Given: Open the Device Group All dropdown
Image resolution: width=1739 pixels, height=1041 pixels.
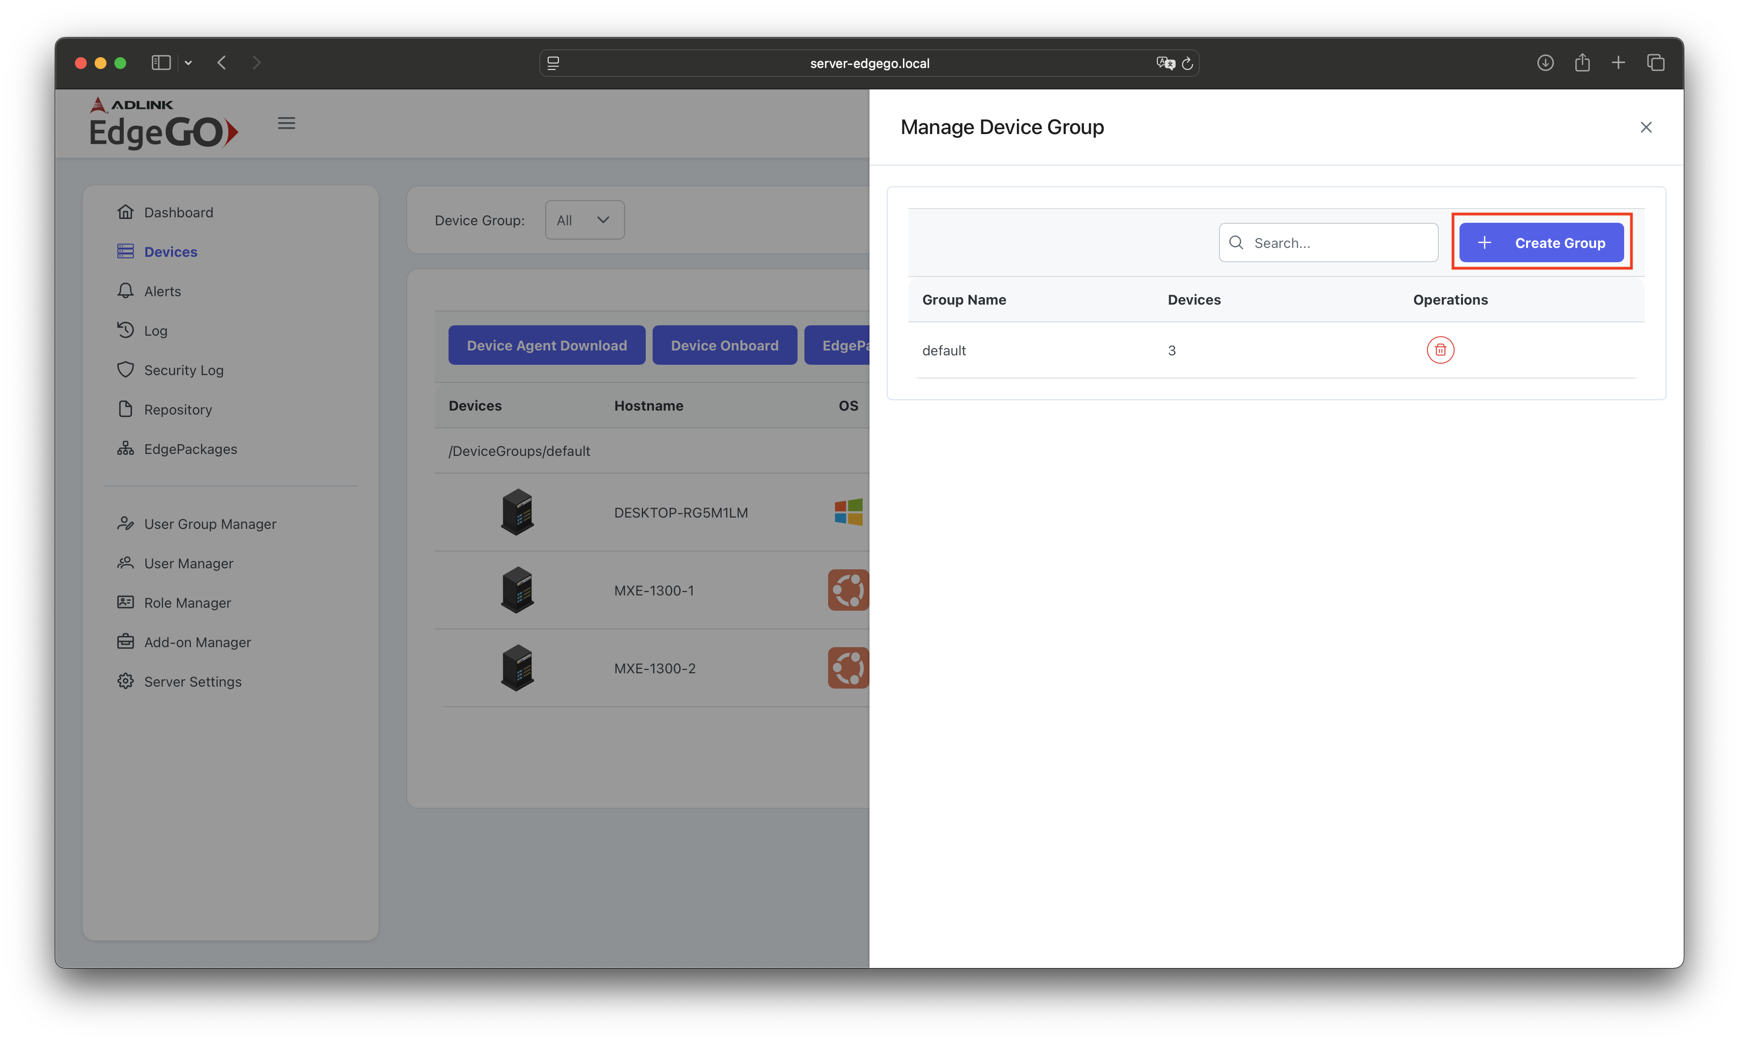Looking at the screenshot, I should click(x=584, y=220).
